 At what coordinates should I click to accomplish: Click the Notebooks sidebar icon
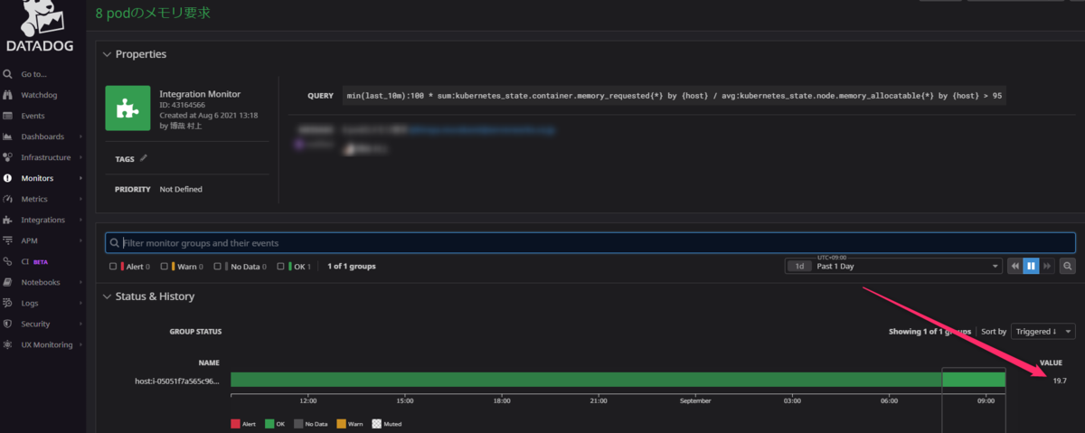point(7,282)
